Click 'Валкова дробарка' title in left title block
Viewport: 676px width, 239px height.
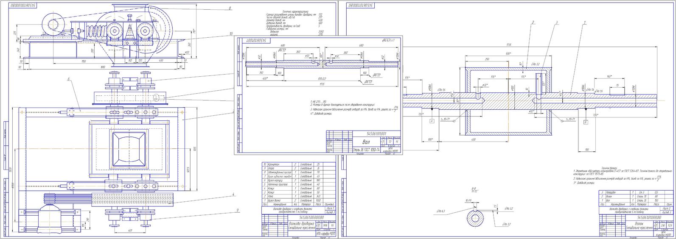tap(301, 223)
